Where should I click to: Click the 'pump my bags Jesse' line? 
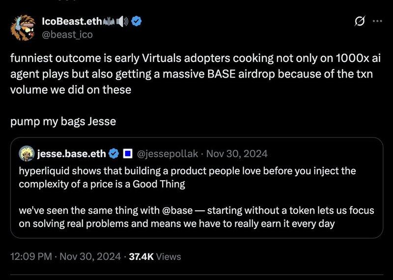63,121
